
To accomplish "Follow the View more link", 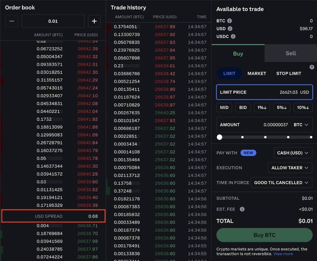I will (x=283, y=254).
